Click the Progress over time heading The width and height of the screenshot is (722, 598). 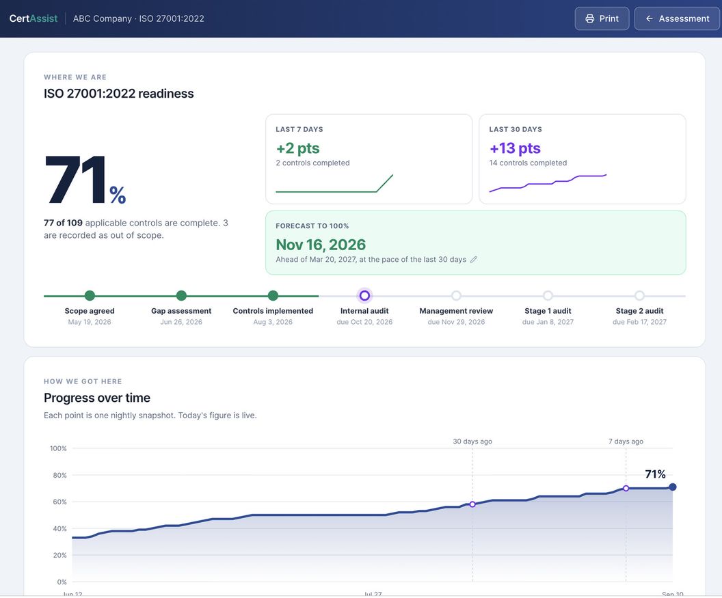tap(97, 398)
